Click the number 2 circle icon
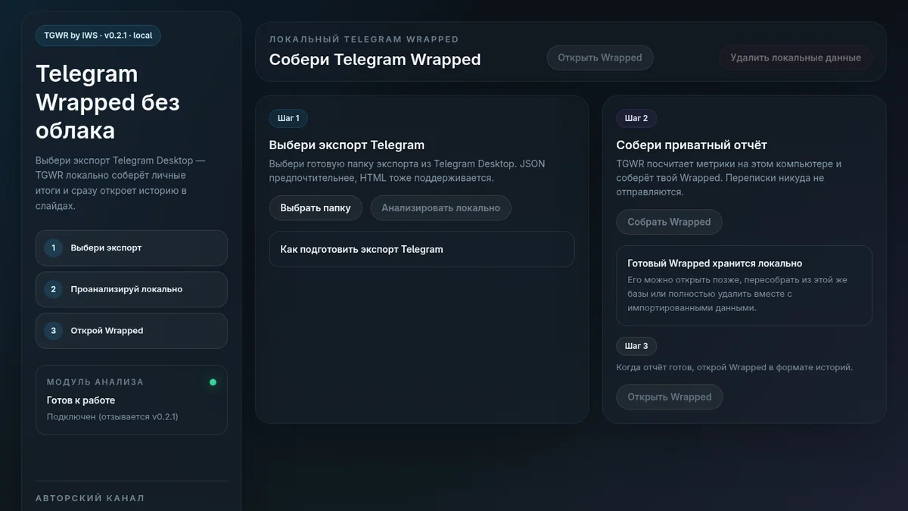Image resolution: width=908 pixels, height=511 pixels. (53, 289)
